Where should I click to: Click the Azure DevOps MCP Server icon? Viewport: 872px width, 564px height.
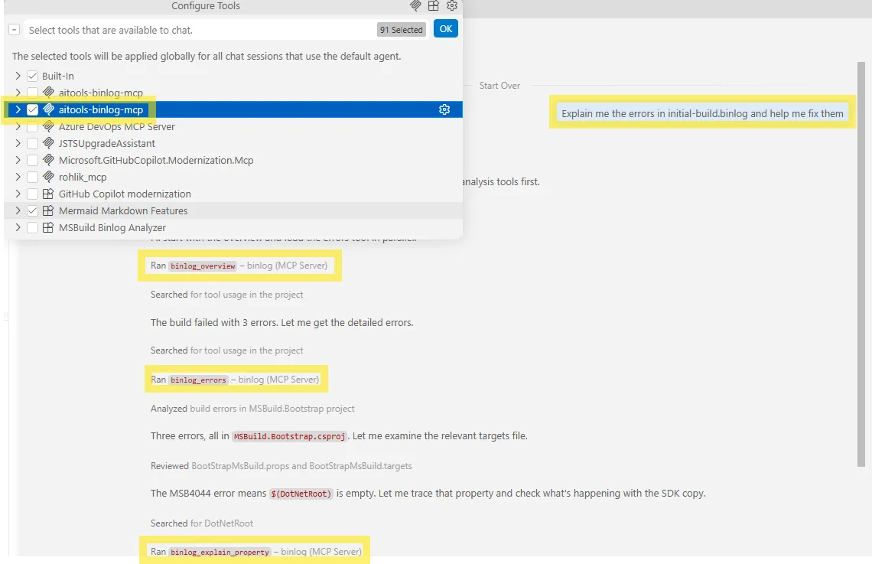48,126
